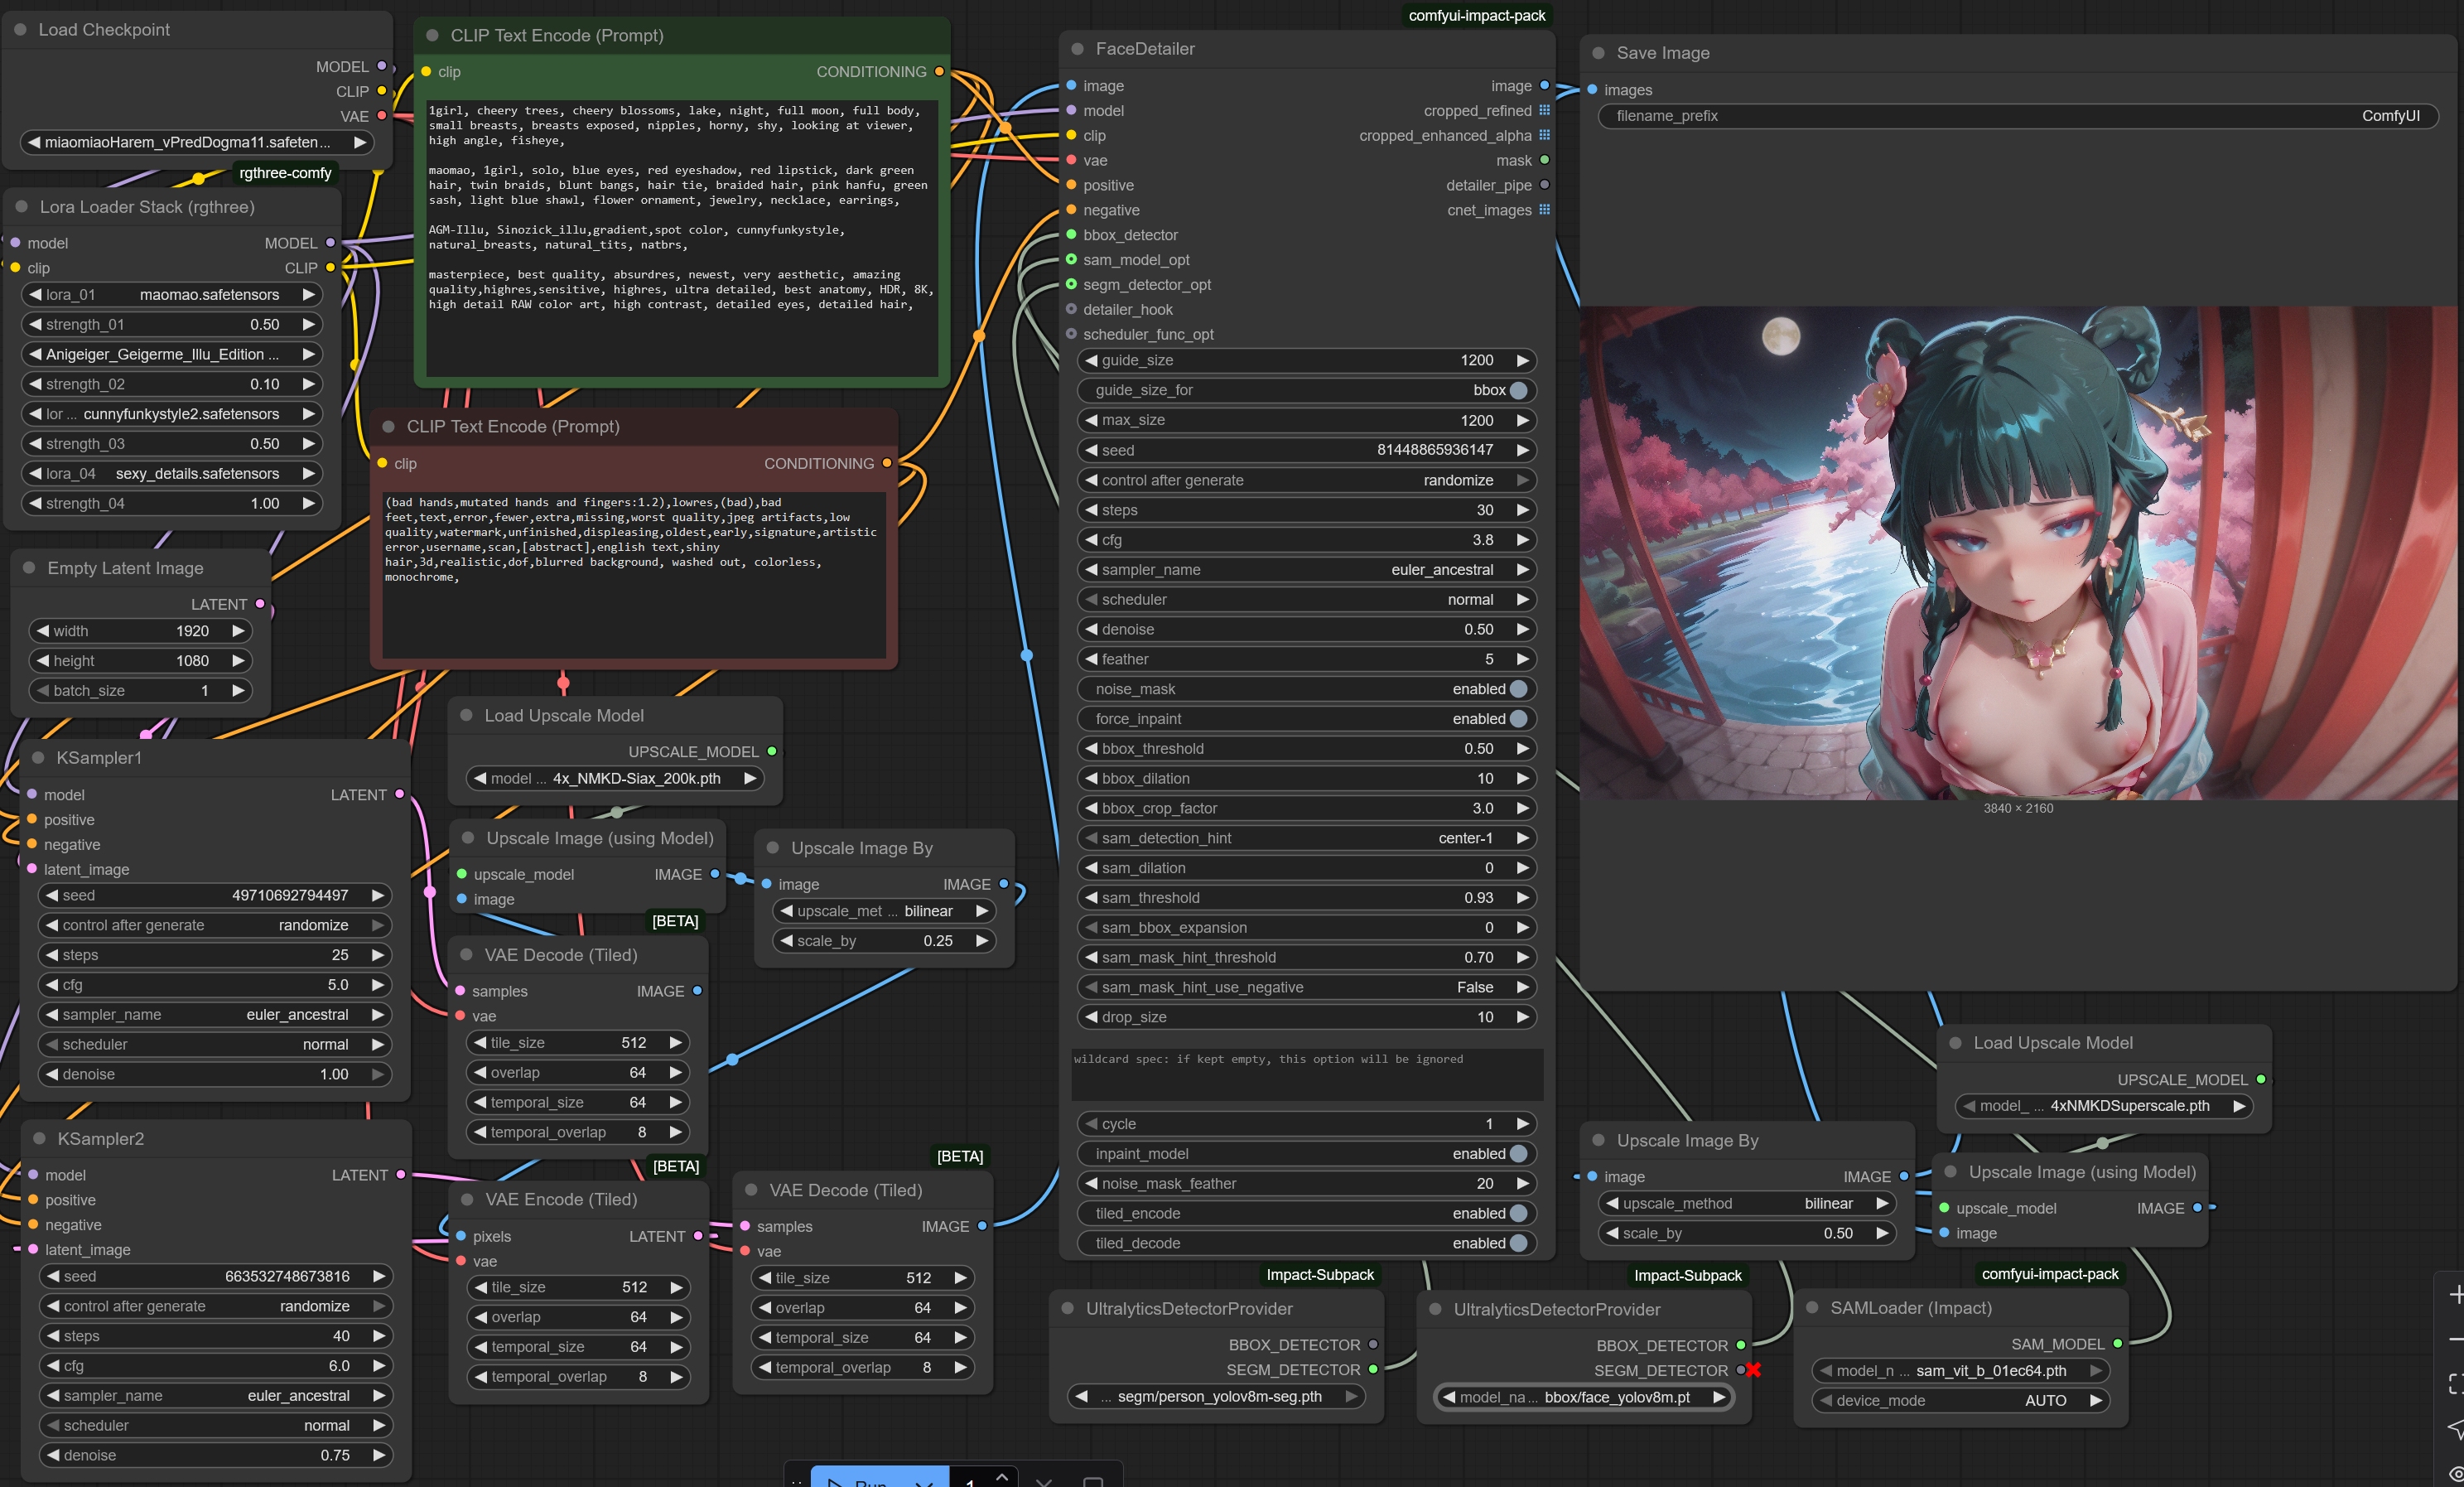Increase width with right arrow in Empty Latent Image
Viewport: 2464px width, 1487px height.
239,631
